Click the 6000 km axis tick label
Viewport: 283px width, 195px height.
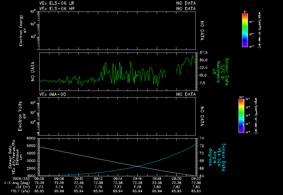pyautogui.click(x=31, y=138)
